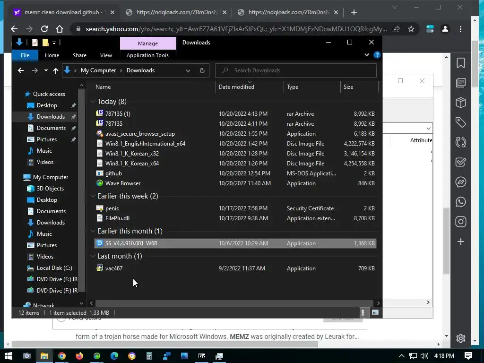Switch to large icons view in status bar
This screenshot has width=484, height=363.
(x=375, y=312)
